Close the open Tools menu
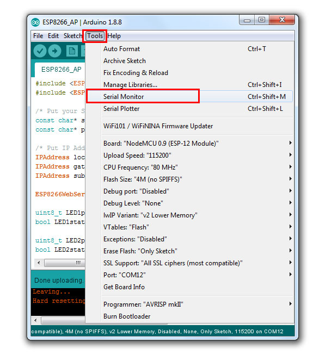The image size is (332, 361). [95, 36]
